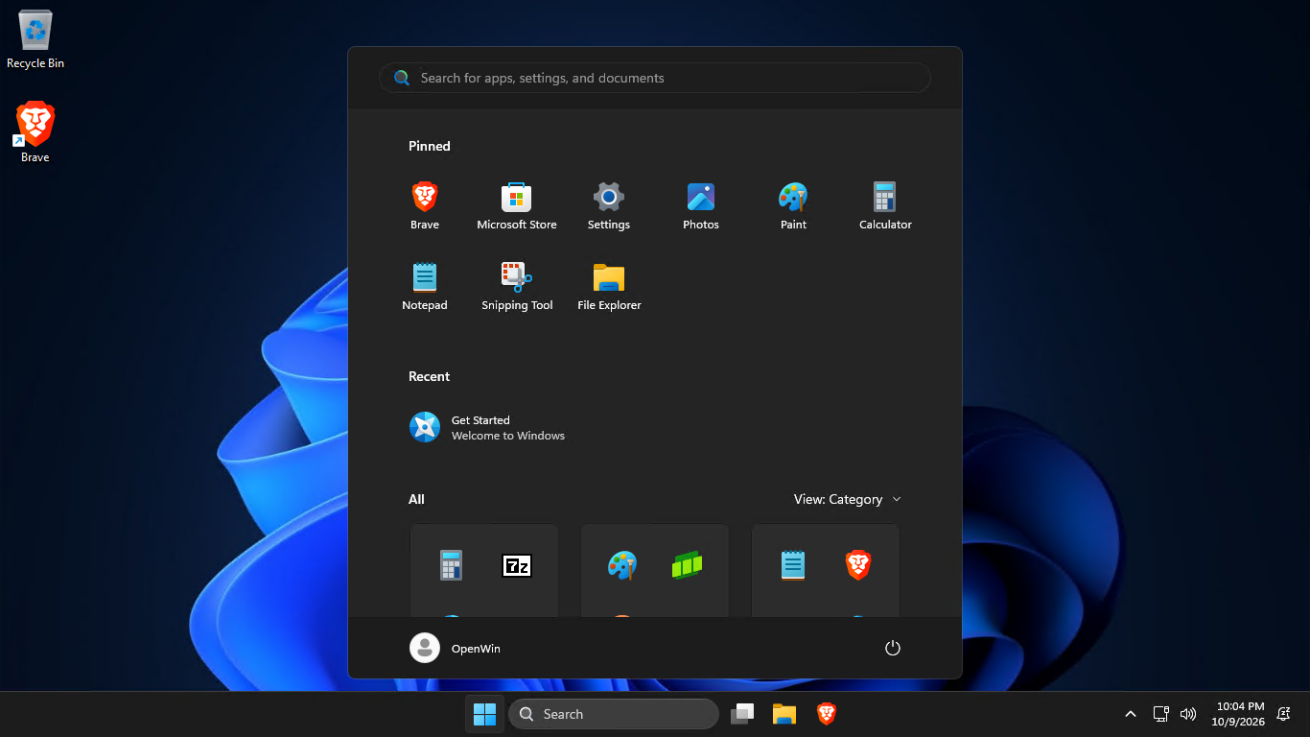Open Calculator in the Pinned section
The height and width of the screenshot is (737, 1310).
click(885, 205)
